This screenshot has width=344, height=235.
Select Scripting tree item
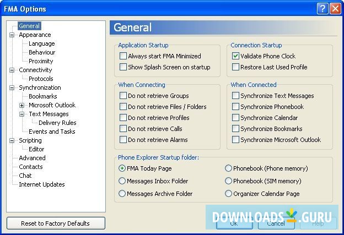click(30, 140)
